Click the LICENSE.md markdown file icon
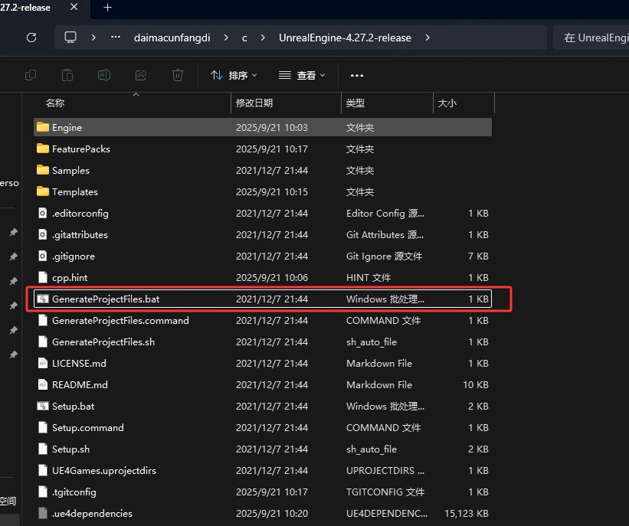 tap(43, 363)
